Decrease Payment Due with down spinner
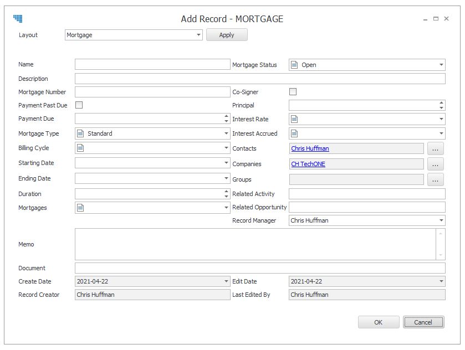Image resolution: width=465 pixels, height=350 pixels. pos(227,121)
